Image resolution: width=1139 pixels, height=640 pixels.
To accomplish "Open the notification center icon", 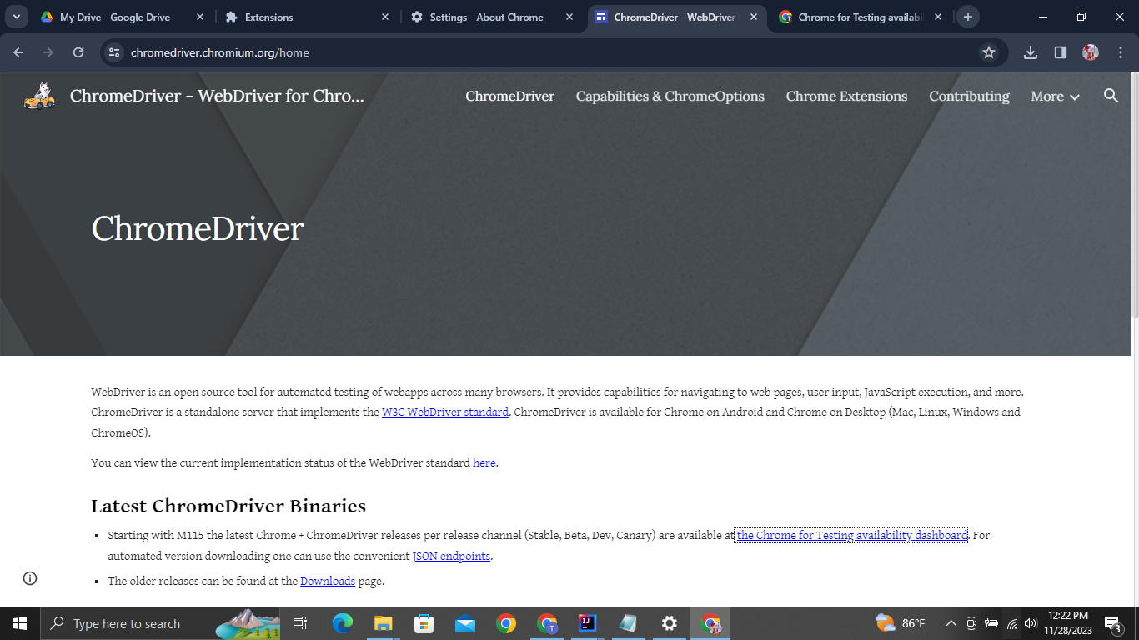I will 1113,623.
